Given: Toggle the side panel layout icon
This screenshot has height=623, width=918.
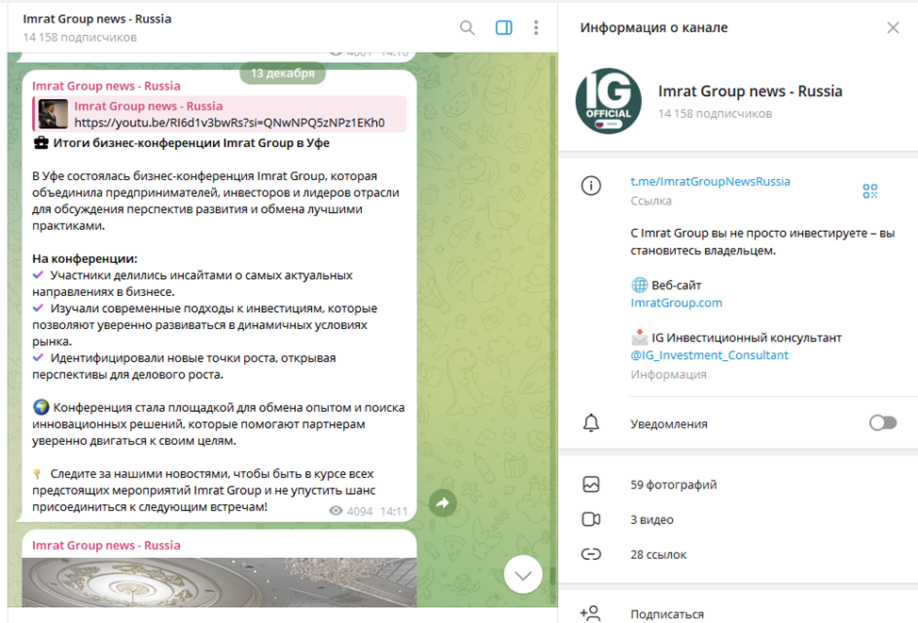Looking at the screenshot, I should [503, 27].
